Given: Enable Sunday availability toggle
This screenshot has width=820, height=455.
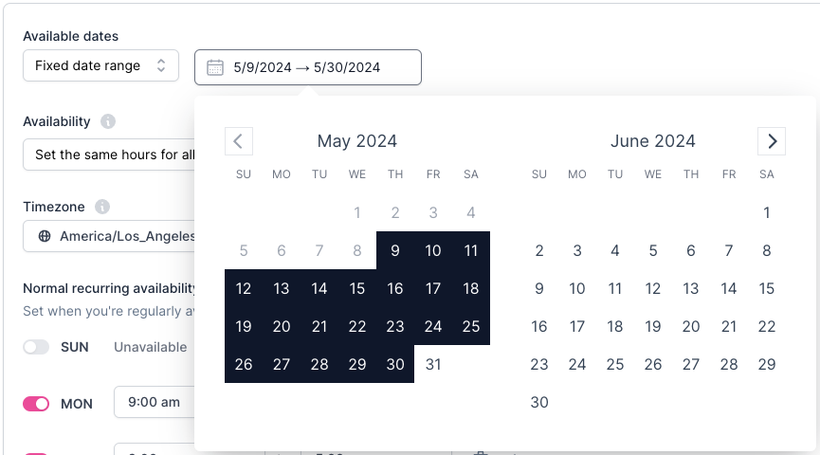Looking at the screenshot, I should 36,347.
